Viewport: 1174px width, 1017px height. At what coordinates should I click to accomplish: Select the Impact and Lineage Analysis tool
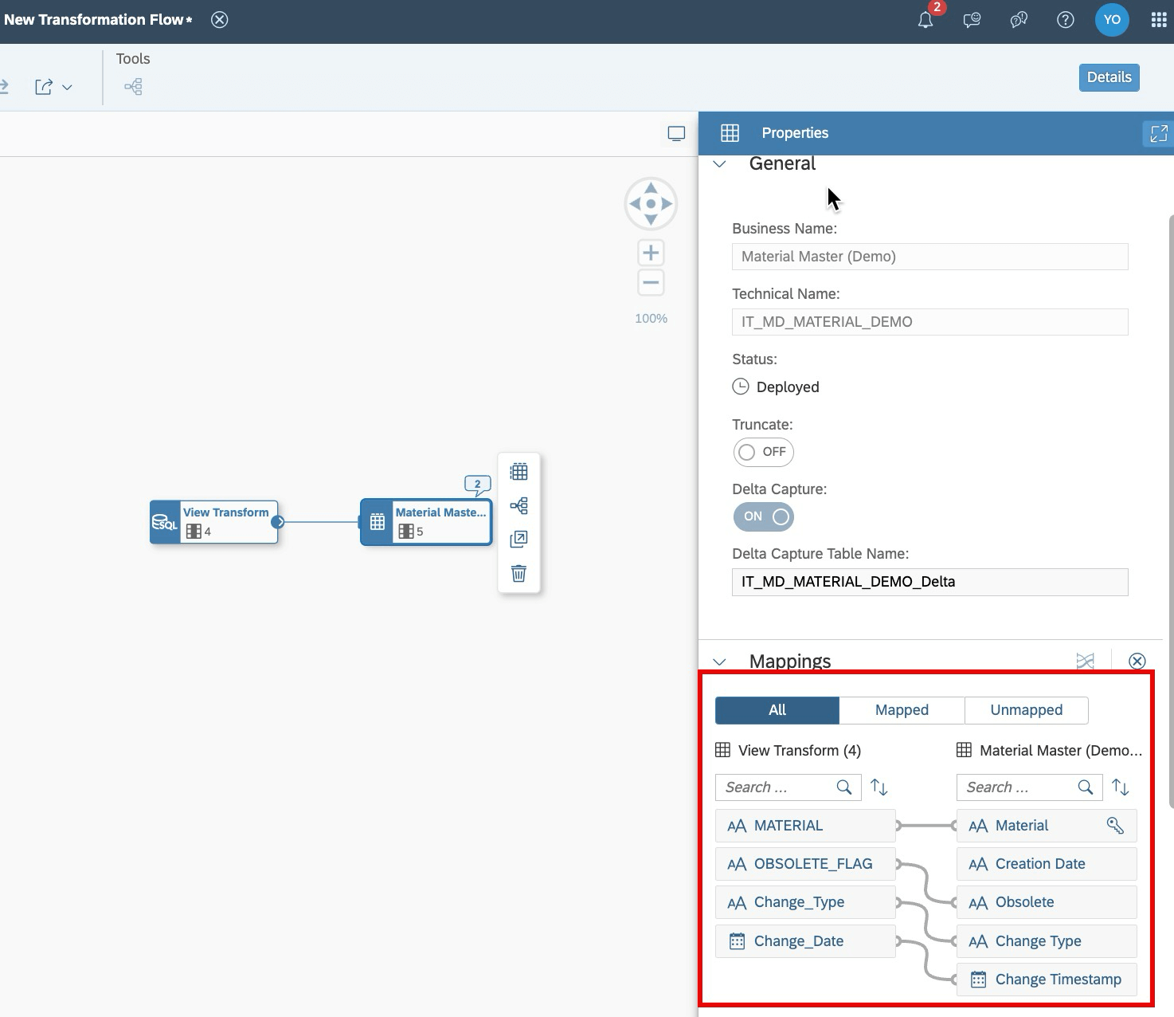coord(133,86)
